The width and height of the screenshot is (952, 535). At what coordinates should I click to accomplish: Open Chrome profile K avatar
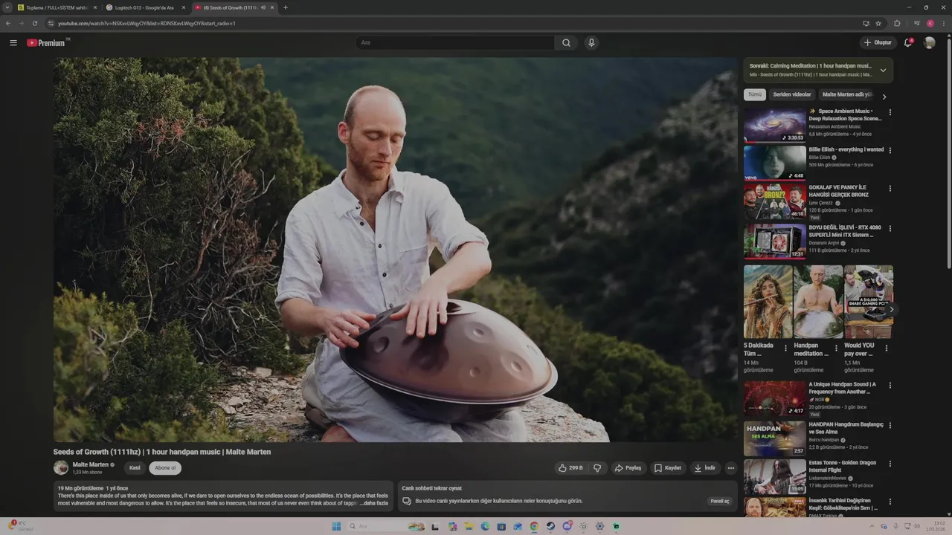point(930,23)
